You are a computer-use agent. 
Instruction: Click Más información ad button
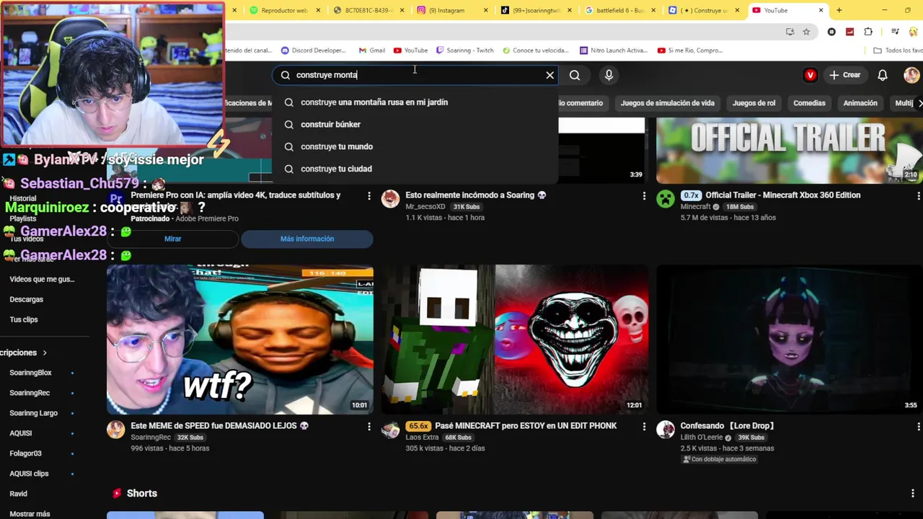[x=307, y=239]
